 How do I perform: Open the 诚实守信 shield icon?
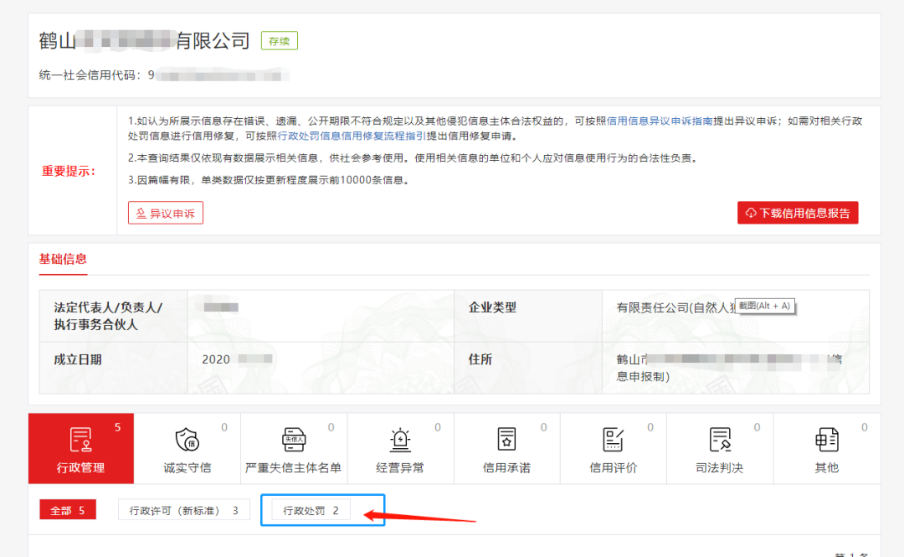[187, 439]
